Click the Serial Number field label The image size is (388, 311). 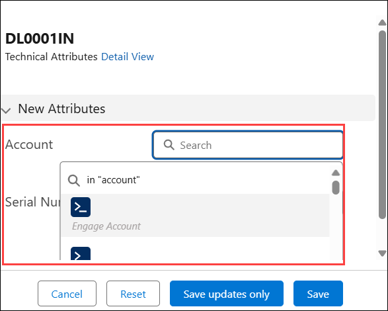click(32, 202)
